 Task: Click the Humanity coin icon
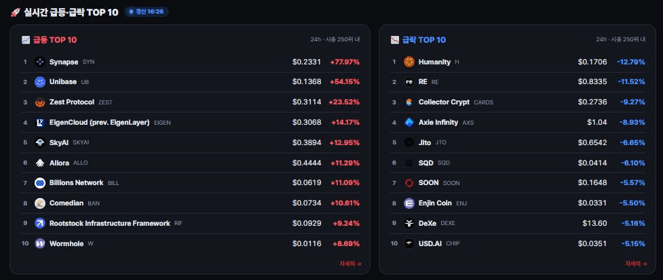409,62
